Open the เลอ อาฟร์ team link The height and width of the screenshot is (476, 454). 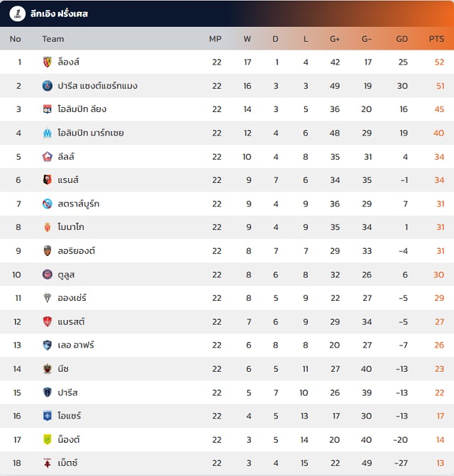[76, 345]
